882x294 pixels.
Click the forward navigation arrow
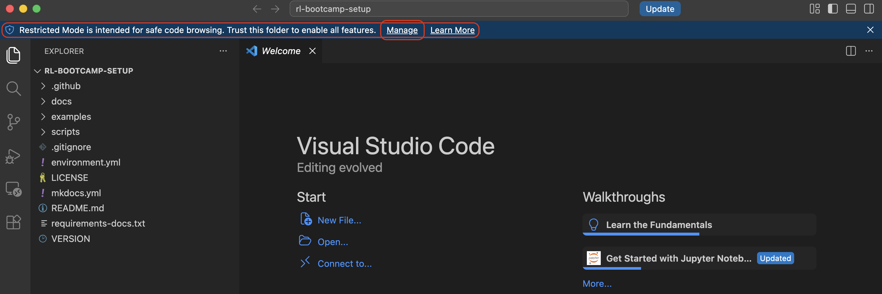tap(275, 9)
